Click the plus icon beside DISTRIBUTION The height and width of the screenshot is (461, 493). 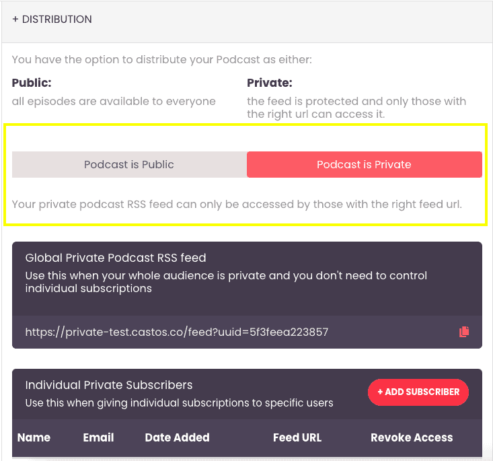tap(15, 20)
